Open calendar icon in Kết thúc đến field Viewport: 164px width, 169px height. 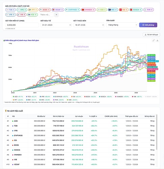tap(103, 25)
